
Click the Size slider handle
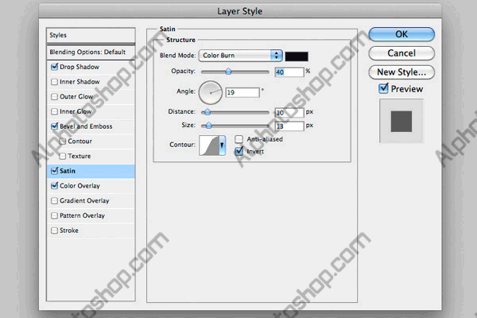[x=208, y=126]
